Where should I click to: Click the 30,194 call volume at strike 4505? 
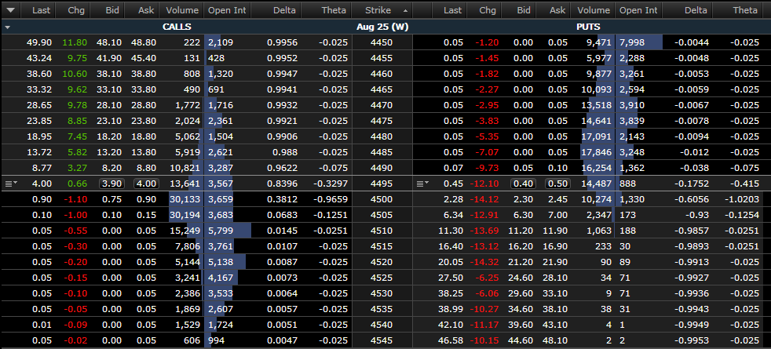coord(183,214)
